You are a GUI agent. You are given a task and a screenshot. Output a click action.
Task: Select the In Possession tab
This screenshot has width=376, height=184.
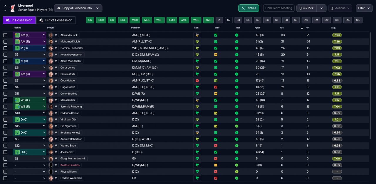[19, 20]
